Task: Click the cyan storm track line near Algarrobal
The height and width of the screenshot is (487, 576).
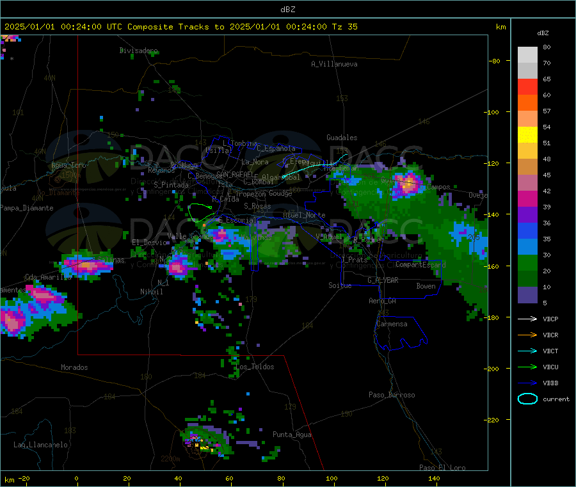Action: [x=315, y=166]
